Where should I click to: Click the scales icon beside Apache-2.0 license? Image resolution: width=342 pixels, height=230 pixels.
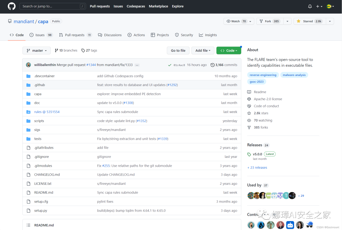pyautogui.click(x=249, y=99)
